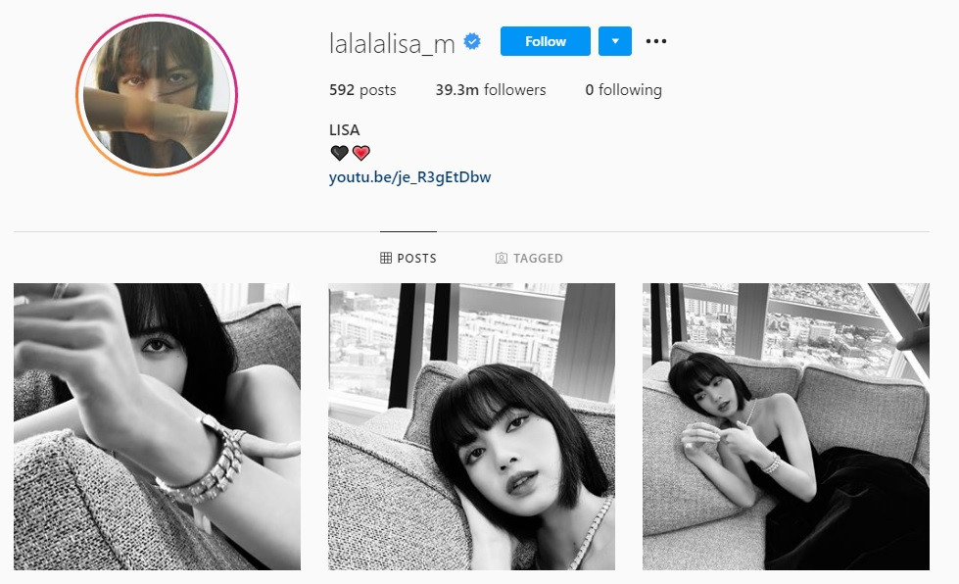The image size is (959, 584).
Task: Open the black dress sofa post thumbnail
Action: point(786,426)
